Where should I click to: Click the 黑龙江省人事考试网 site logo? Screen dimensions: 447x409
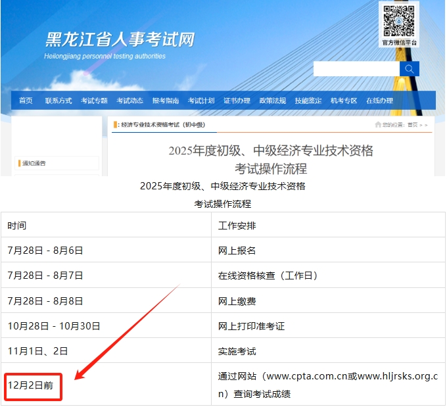pos(120,41)
